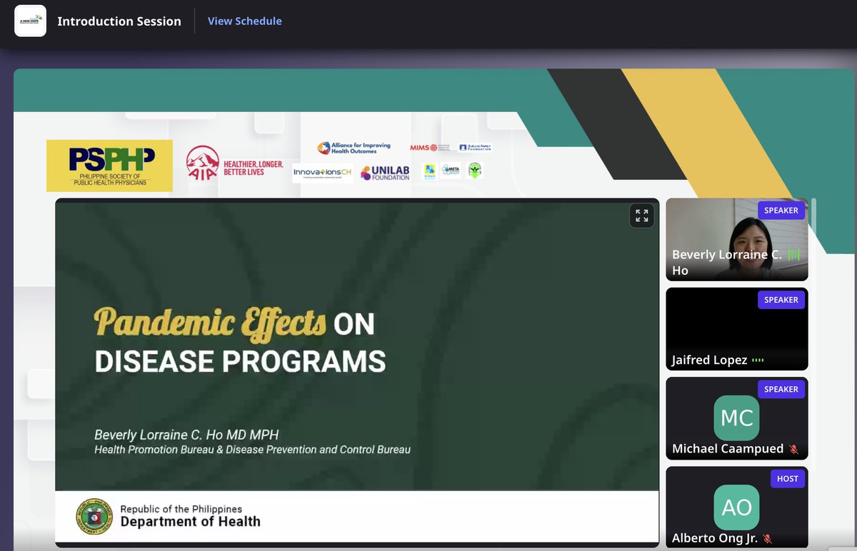Click the InnovationsCH logo

coord(323,173)
